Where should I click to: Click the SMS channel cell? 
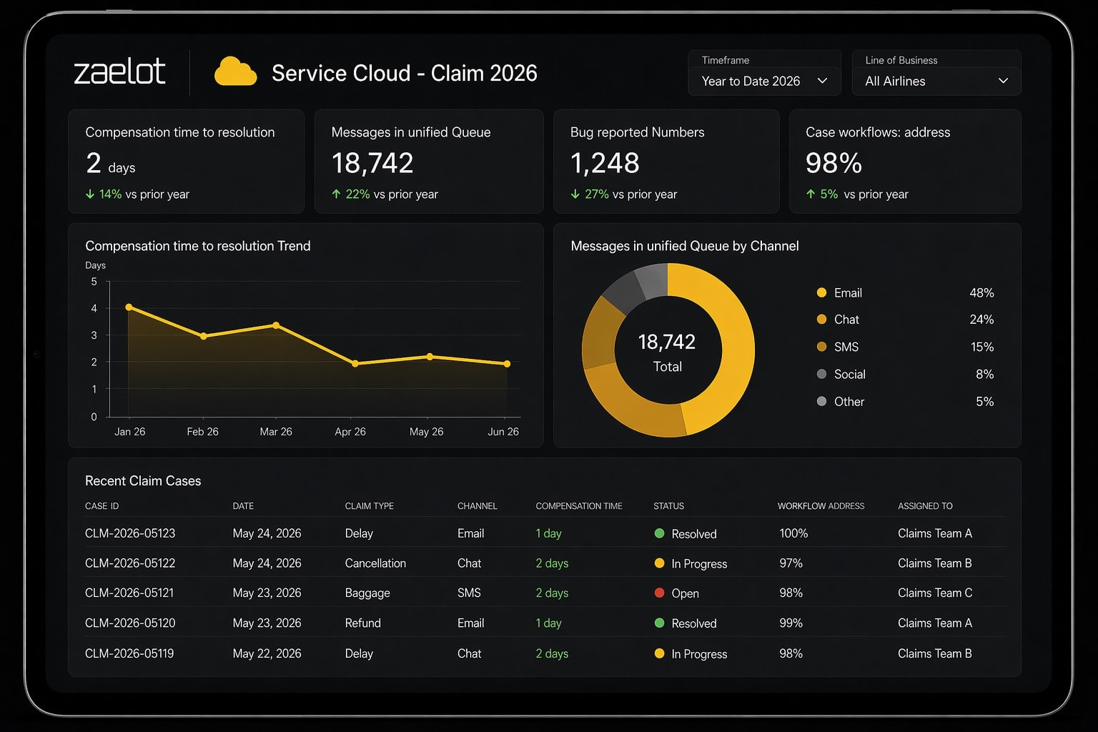point(469,593)
